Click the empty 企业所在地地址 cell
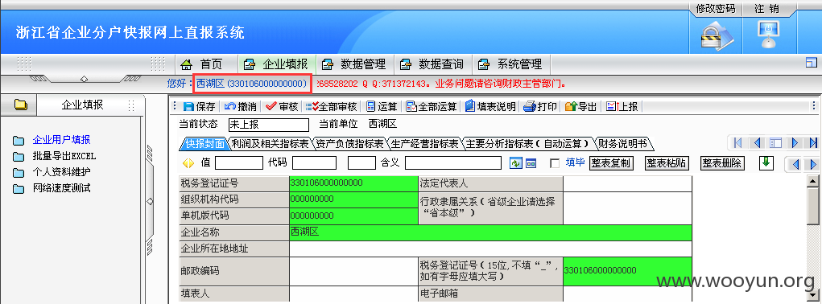This screenshot has height=304, width=822. pyautogui.click(x=490, y=249)
